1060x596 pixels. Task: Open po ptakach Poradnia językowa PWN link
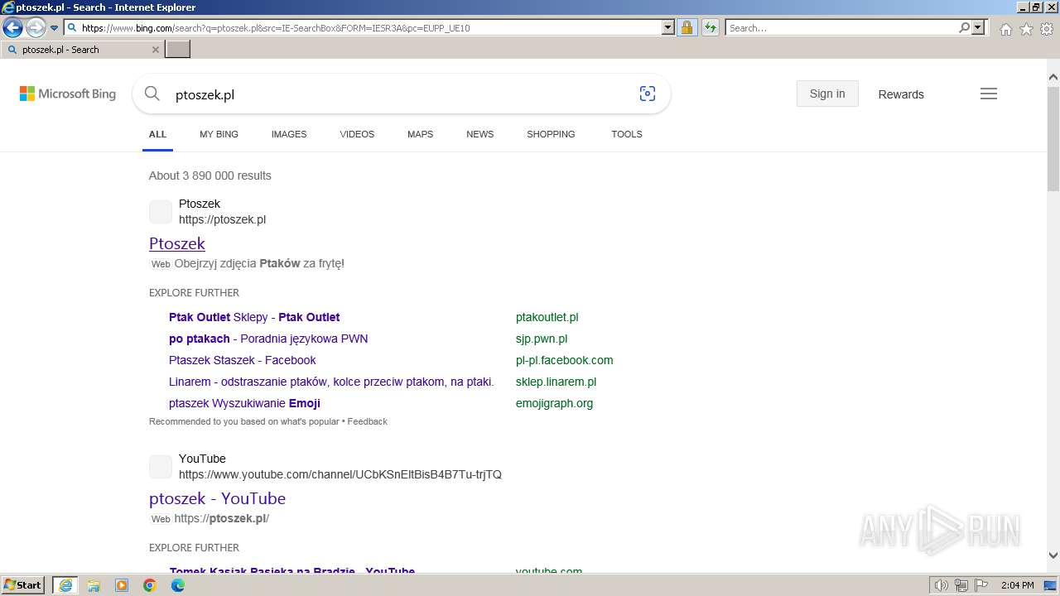268,339
